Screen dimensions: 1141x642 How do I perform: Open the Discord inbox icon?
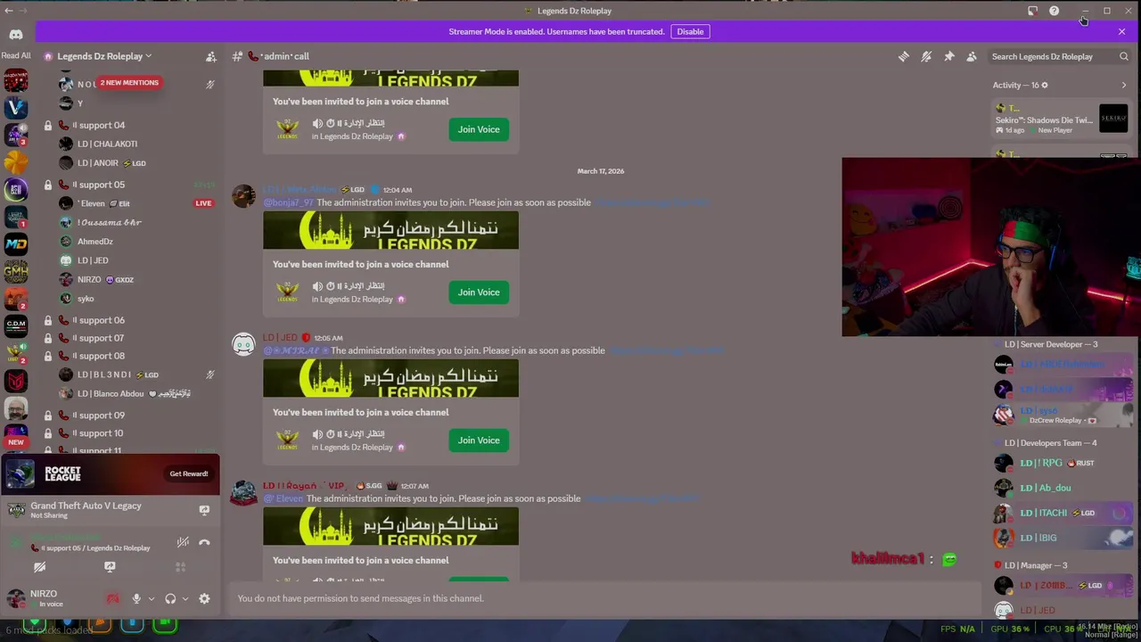1032,11
